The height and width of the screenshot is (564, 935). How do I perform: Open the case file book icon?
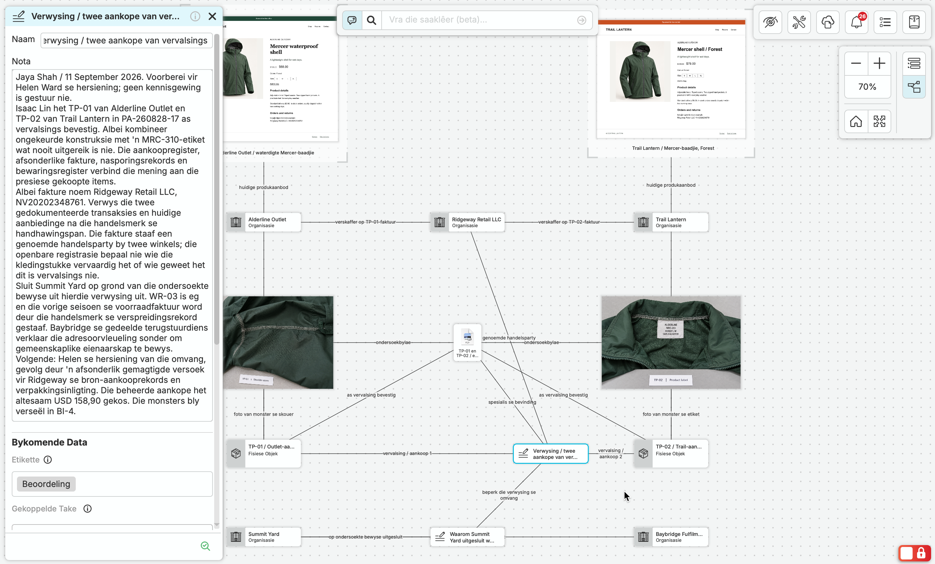pos(914,22)
